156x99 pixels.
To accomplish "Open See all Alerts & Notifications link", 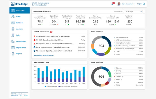I will [x=44, y=55].
